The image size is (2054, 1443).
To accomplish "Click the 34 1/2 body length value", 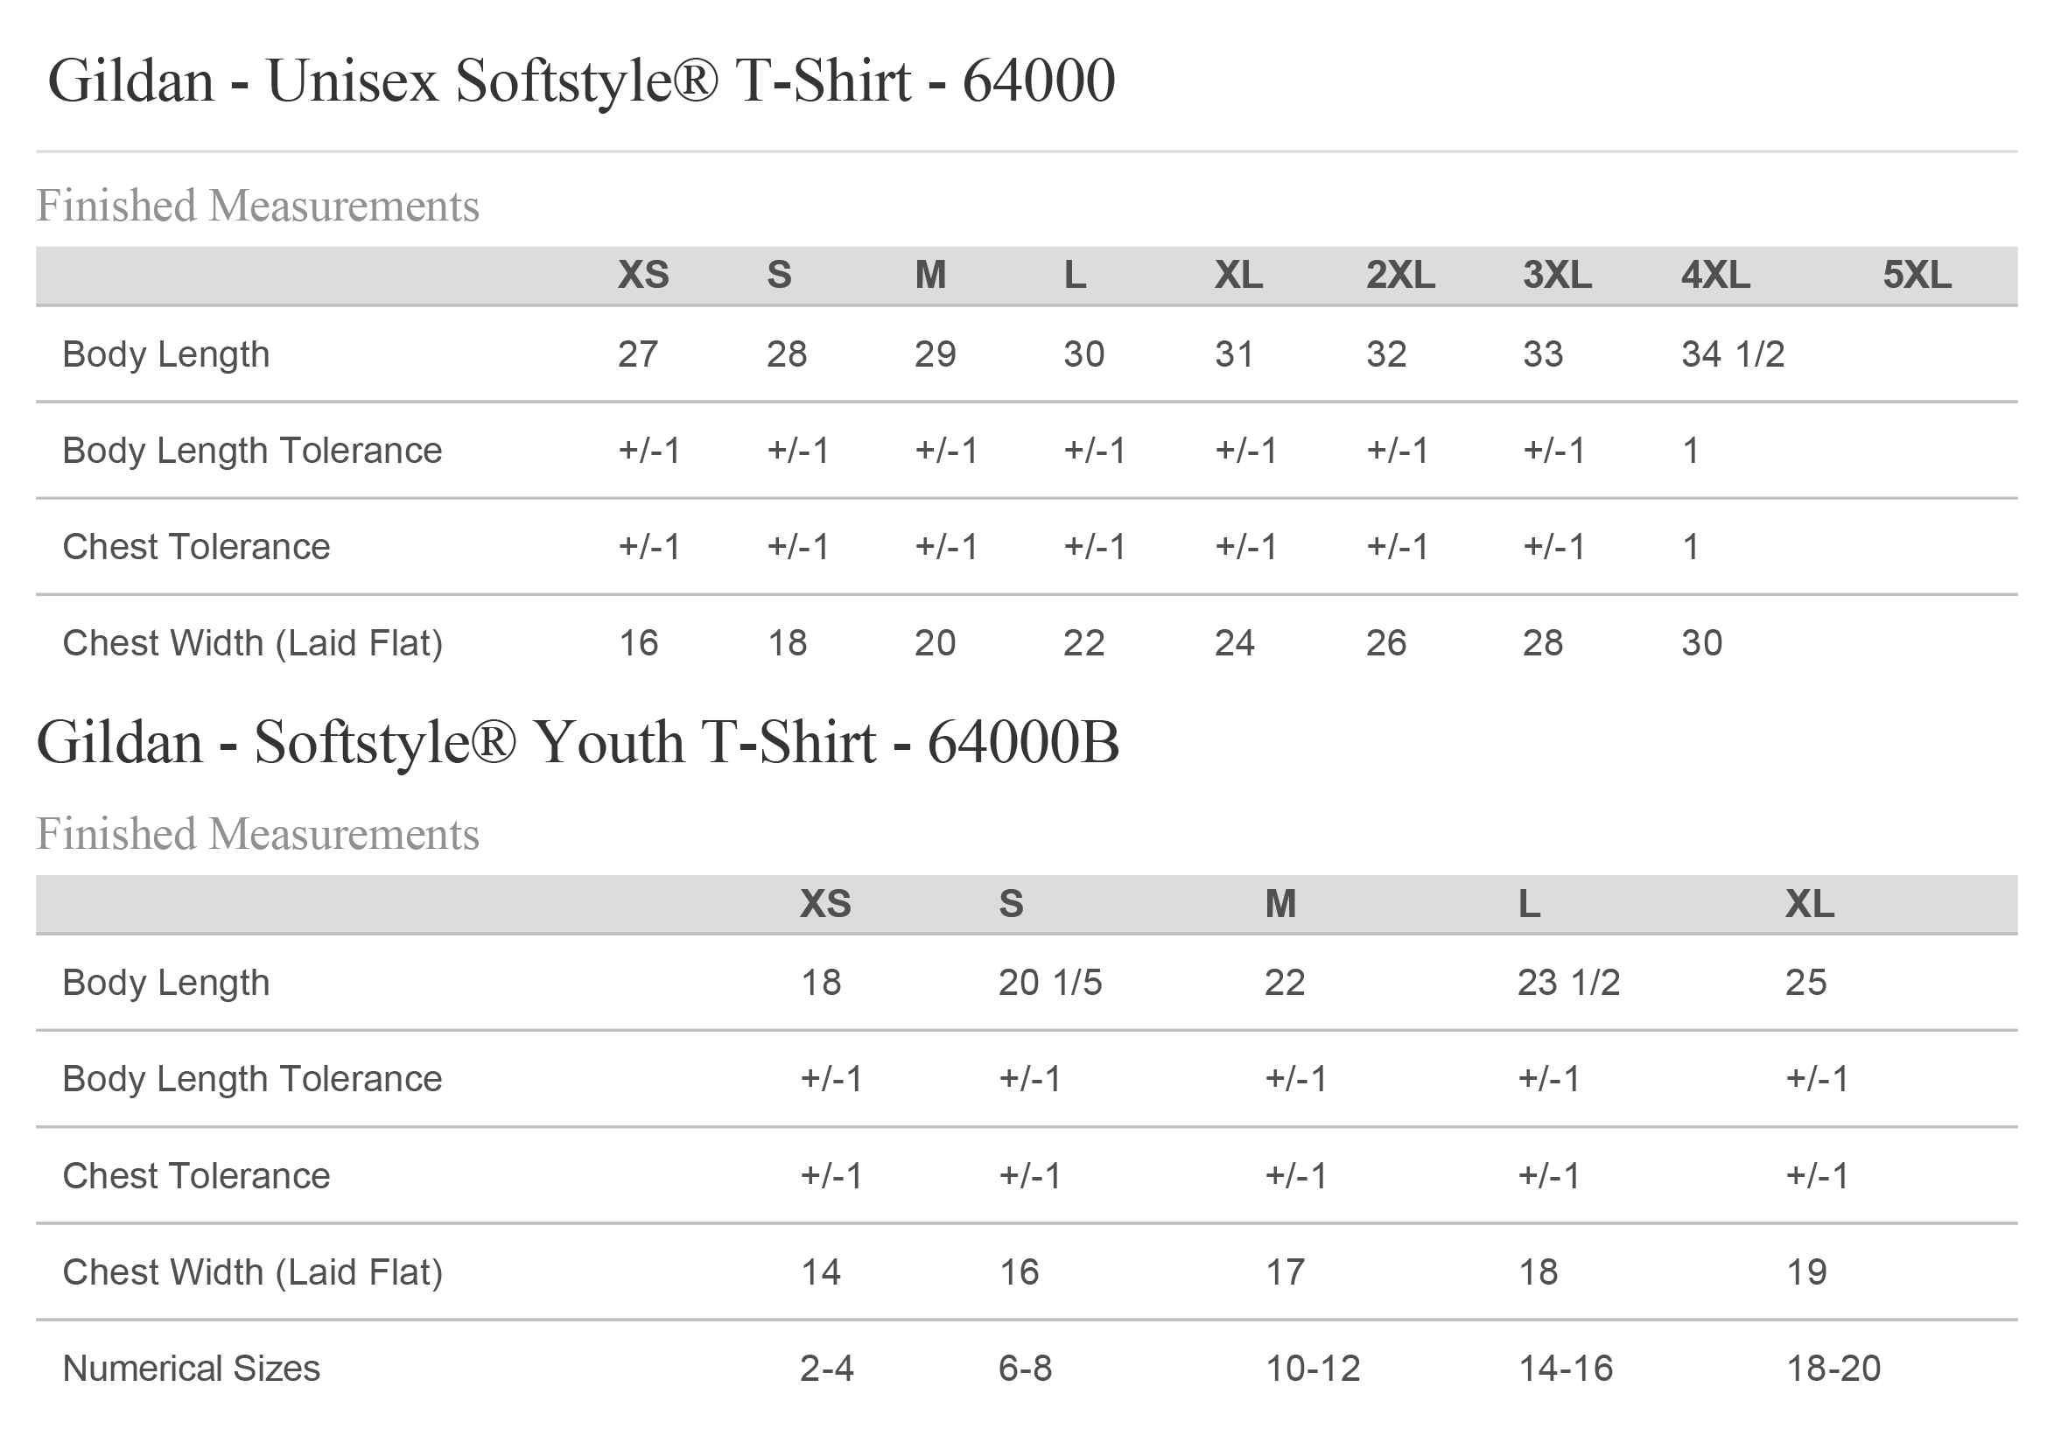I will pyautogui.click(x=1733, y=354).
